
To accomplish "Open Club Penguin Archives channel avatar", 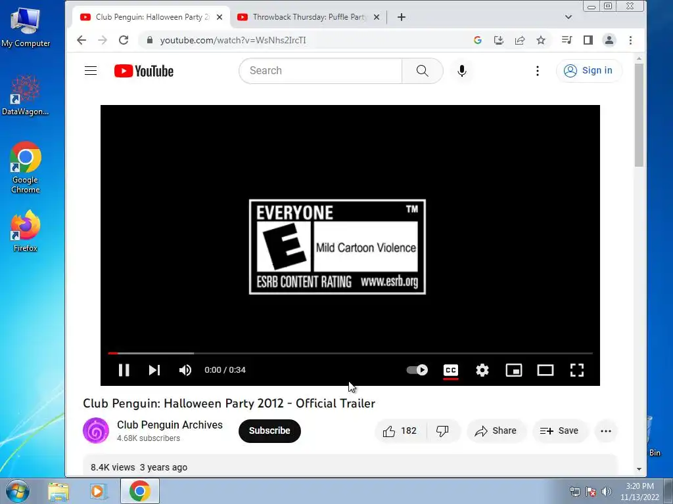I will point(96,430).
